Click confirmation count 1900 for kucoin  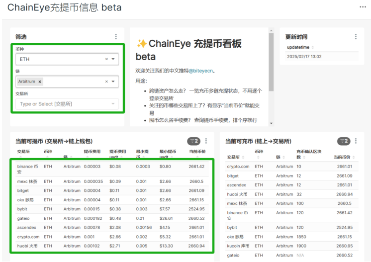301,246
